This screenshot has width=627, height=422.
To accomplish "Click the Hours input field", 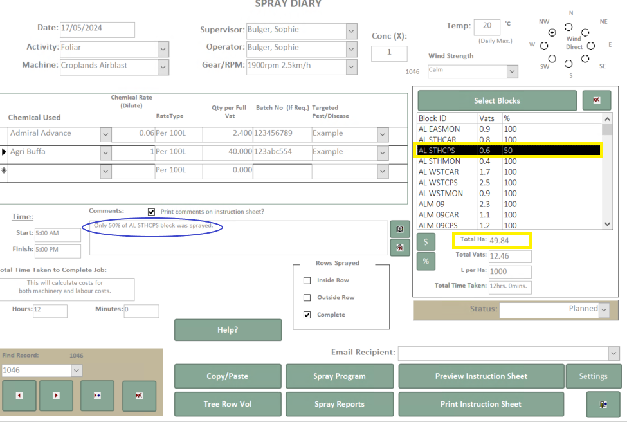I will 50,311.
